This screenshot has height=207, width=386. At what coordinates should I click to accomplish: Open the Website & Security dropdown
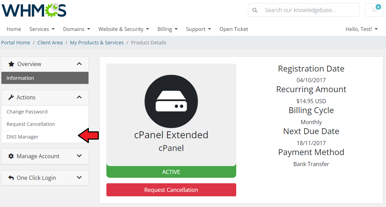[x=124, y=29]
